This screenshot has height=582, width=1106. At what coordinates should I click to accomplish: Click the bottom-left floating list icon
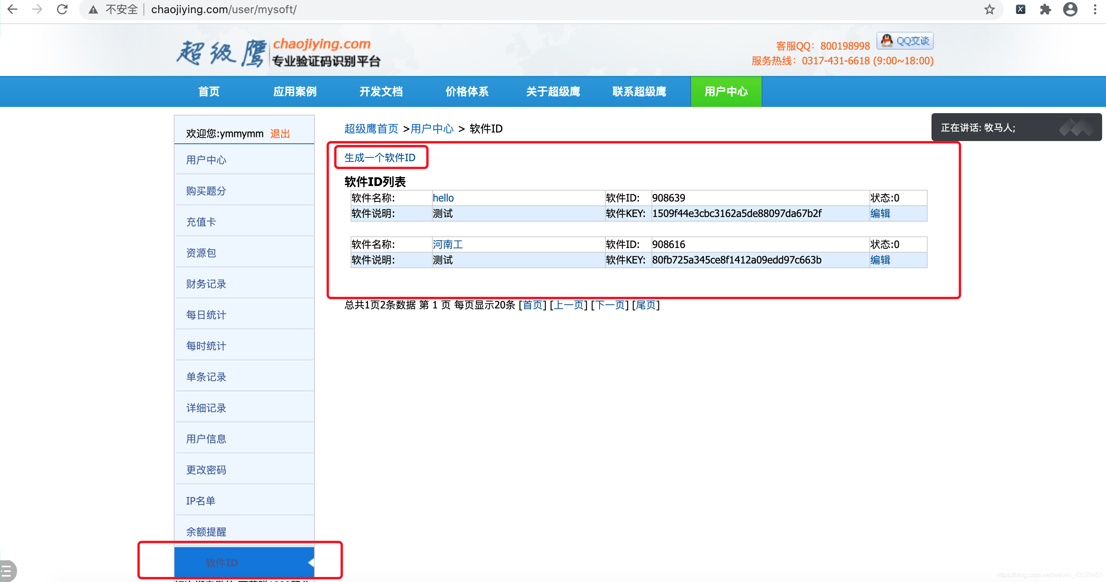tap(7, 571)
